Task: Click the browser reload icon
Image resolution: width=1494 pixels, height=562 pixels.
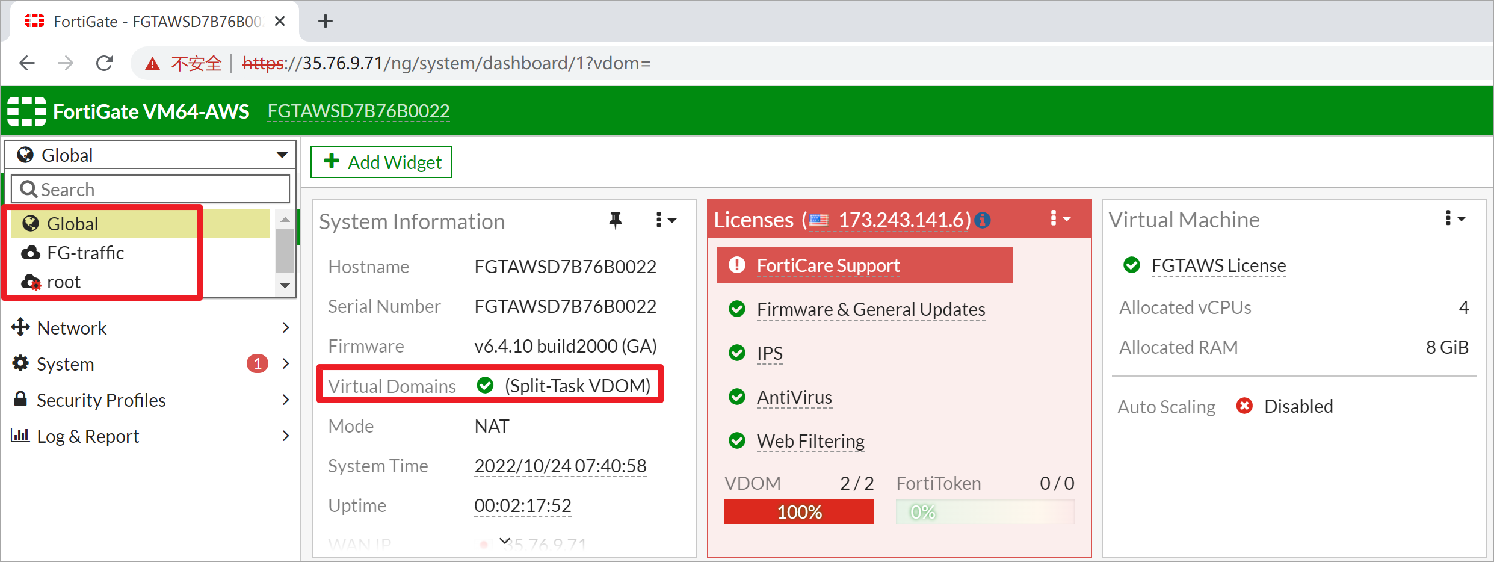Action: tap(105, 63)
